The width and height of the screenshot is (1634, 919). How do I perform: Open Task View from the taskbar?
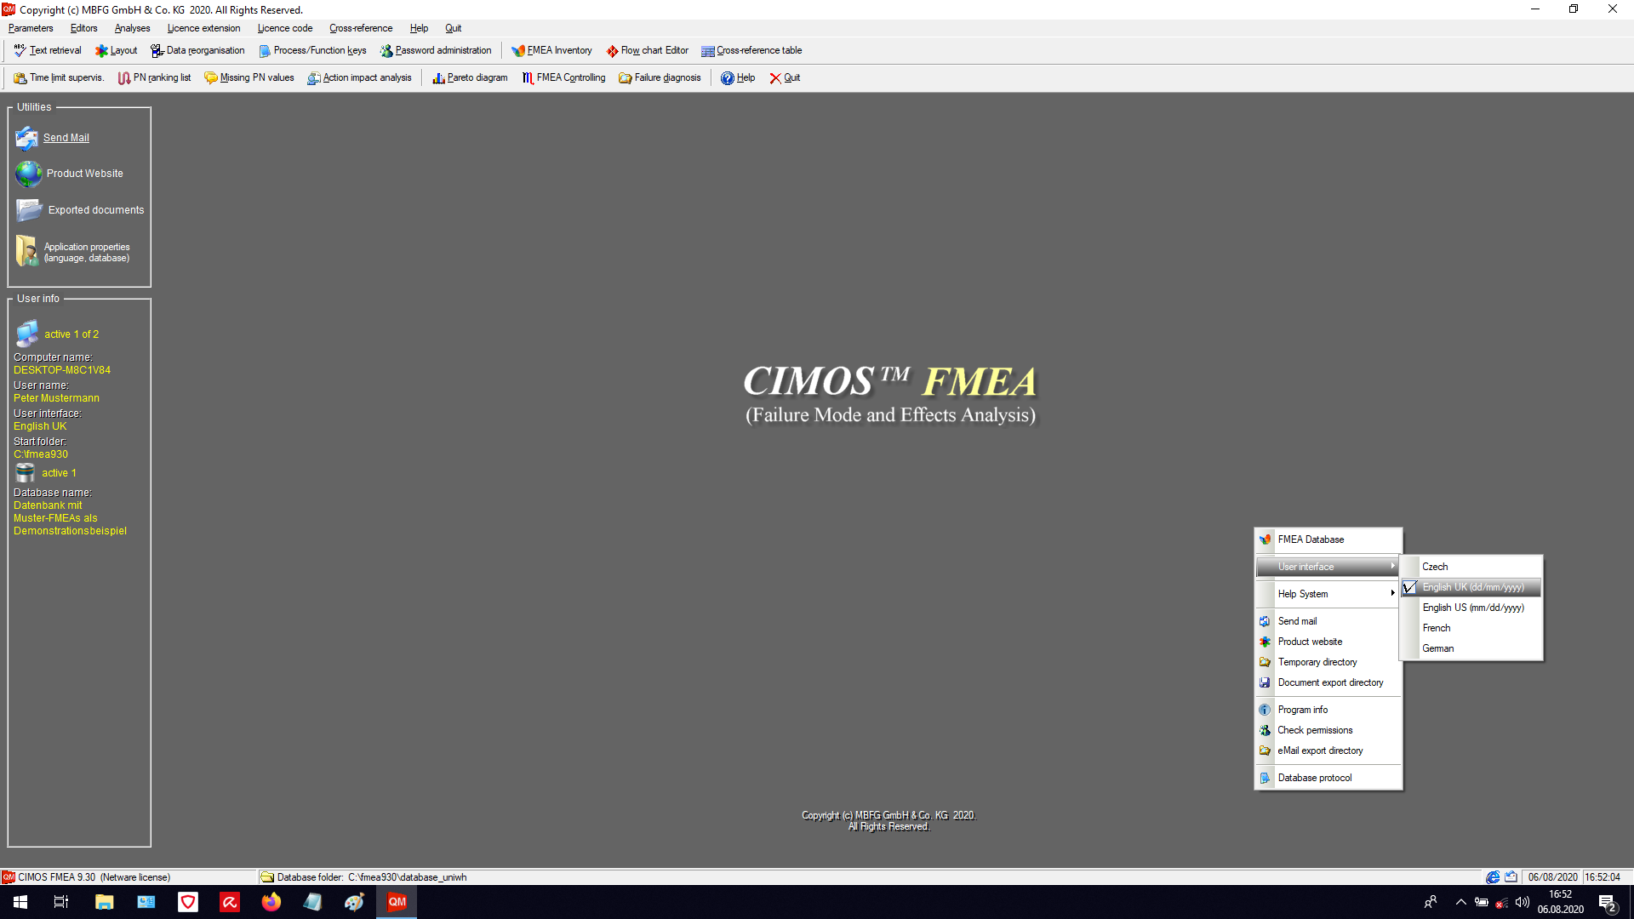point(61,902)
